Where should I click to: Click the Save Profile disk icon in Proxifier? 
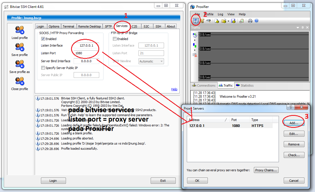click(233, 21)
